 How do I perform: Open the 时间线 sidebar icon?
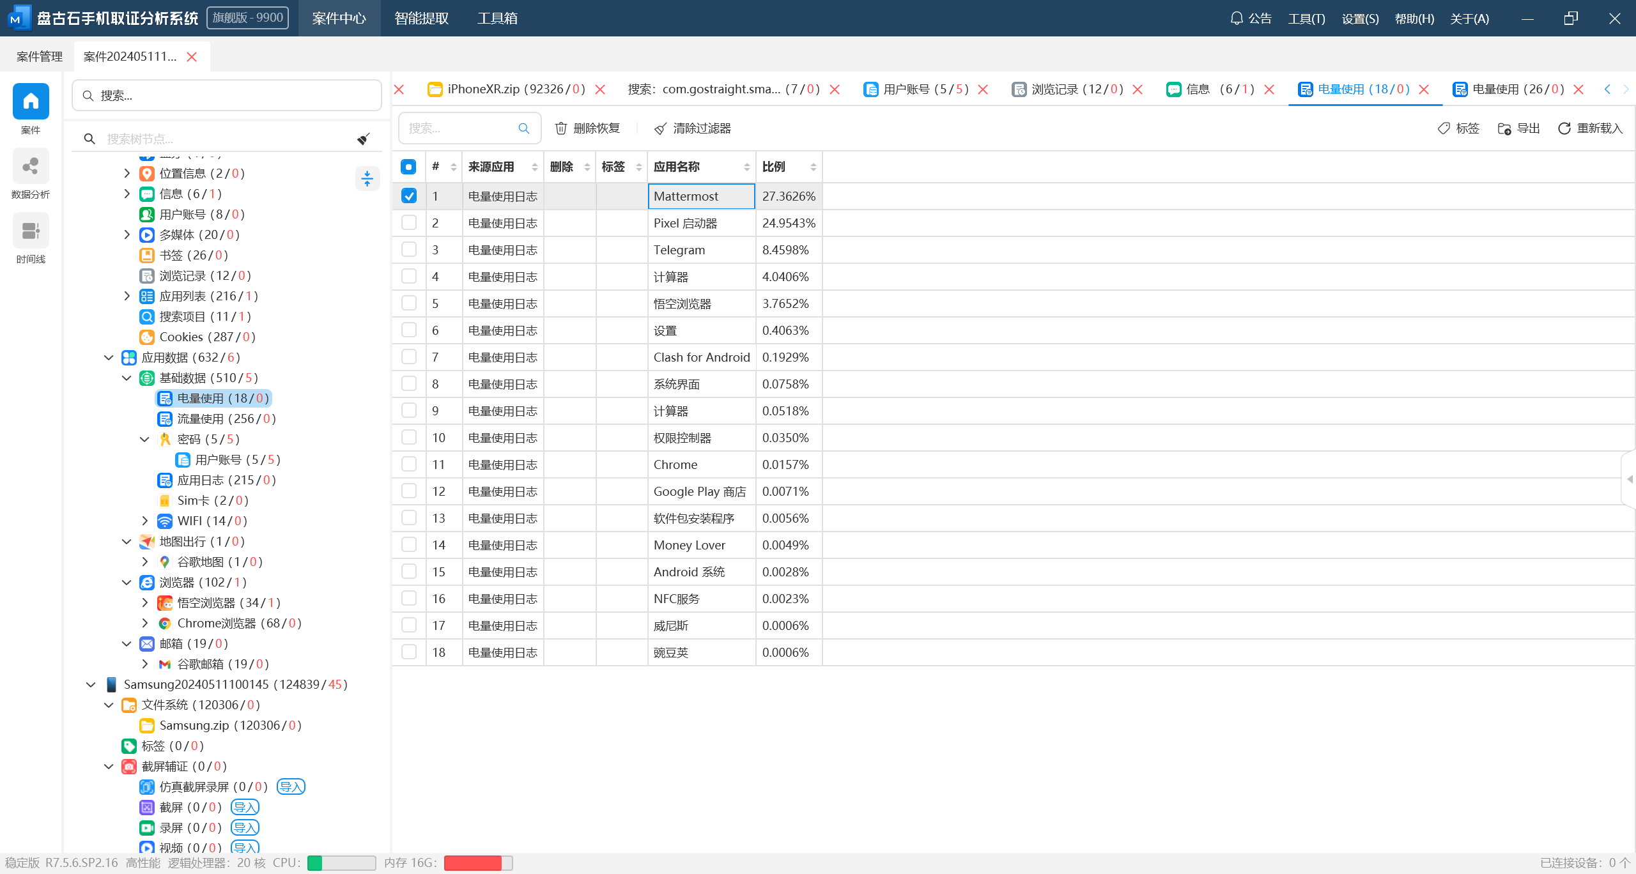[31, 231]
